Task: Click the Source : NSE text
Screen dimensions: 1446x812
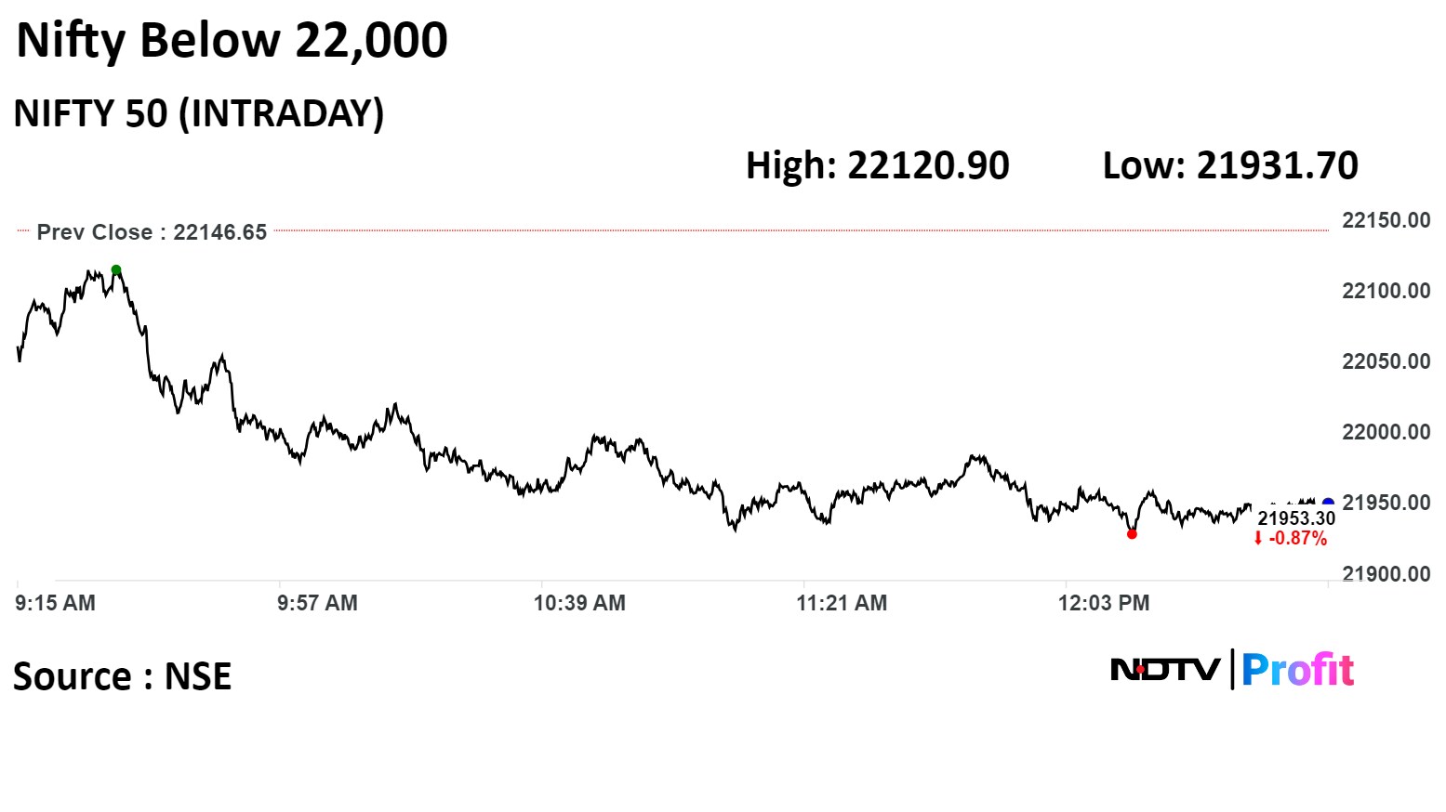Action: (122, 676)
